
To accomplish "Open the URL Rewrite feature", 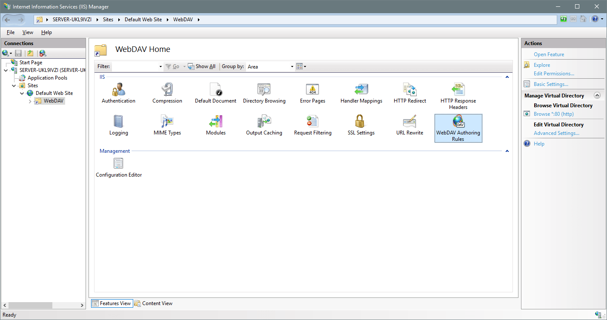I will click(x=409, y=122).
